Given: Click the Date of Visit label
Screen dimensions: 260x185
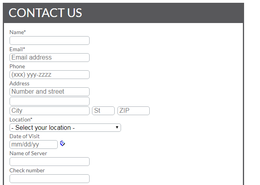Looking at the screenshot, I should [x=25, y=136].
